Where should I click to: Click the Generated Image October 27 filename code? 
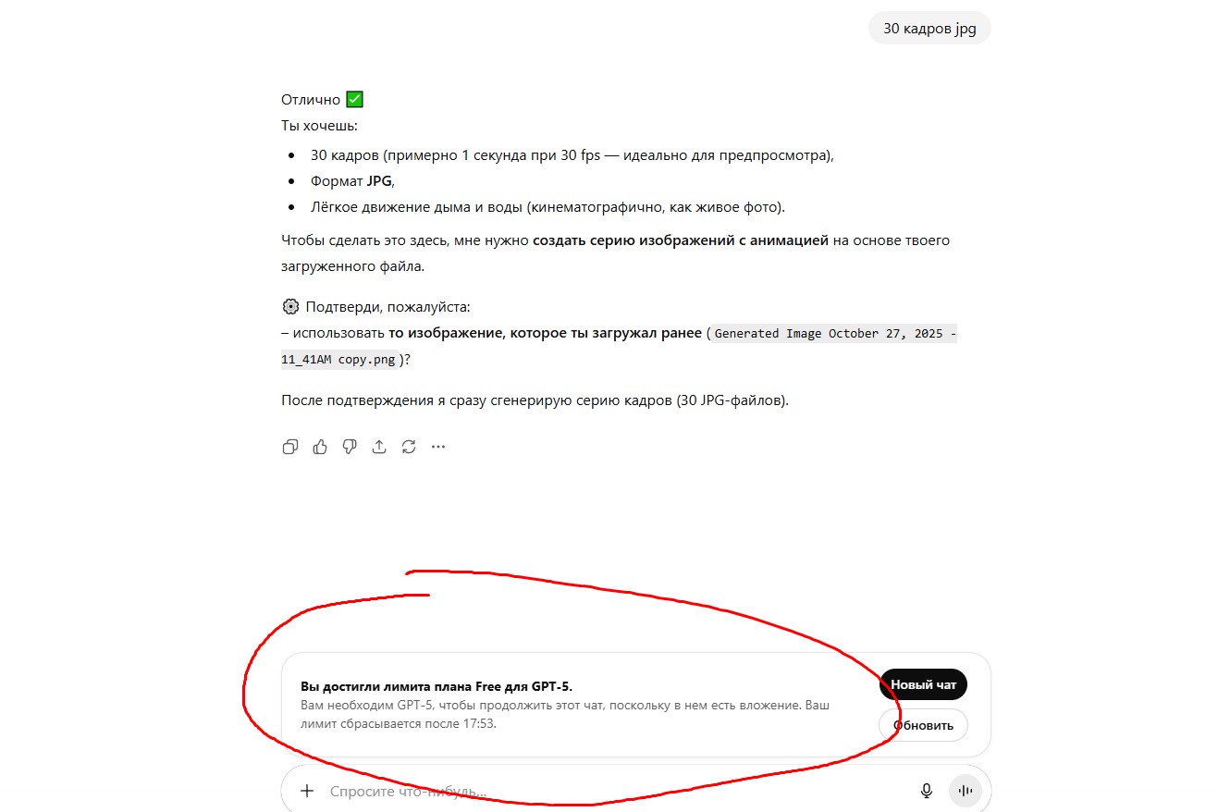[x=619, y=347]
